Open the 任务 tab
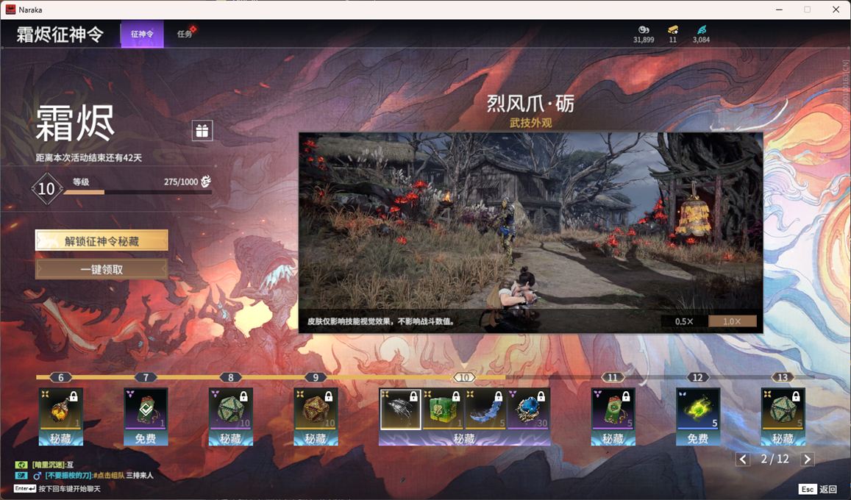851x500 pixels. [185, 34]
